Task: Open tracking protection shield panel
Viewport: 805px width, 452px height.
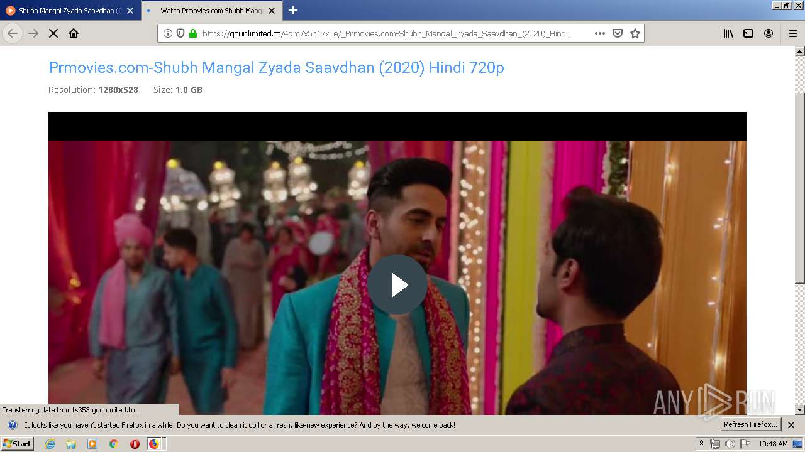Action: pyautogui.click(x=180, y=33)
